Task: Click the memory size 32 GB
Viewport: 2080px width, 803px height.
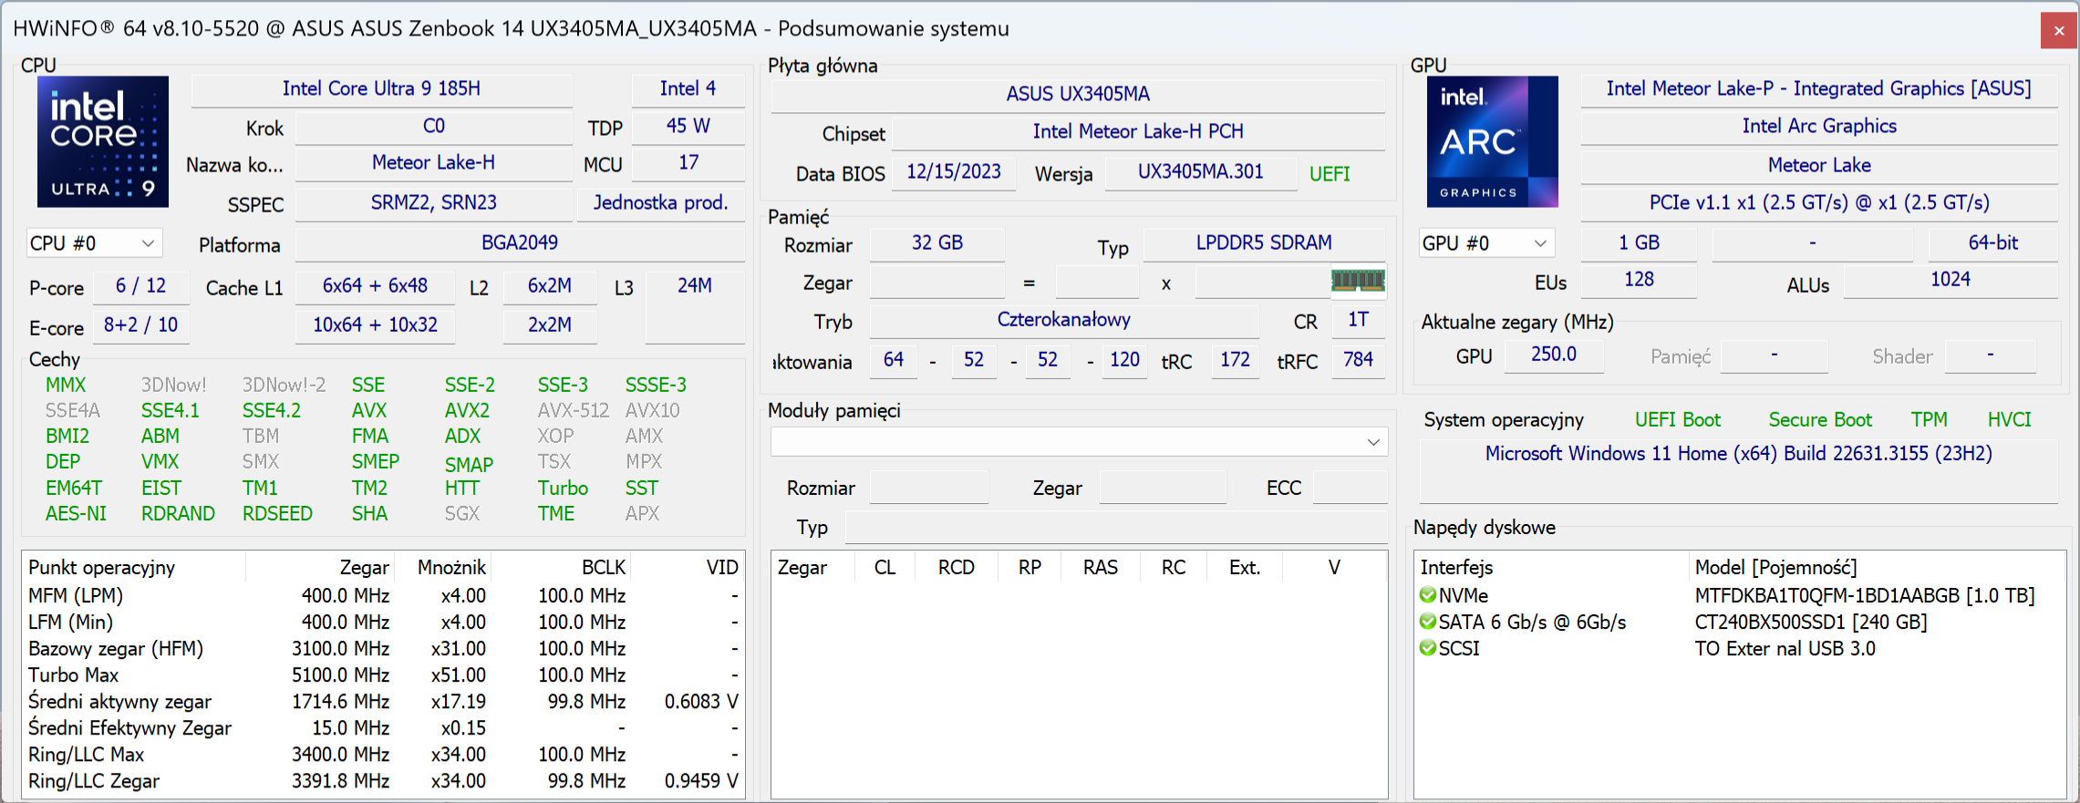Action: click(937, 243)
